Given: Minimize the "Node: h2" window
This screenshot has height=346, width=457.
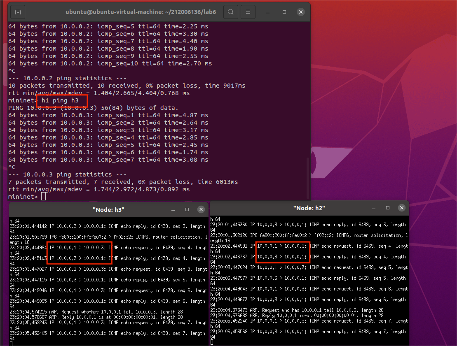Looking at the screenshot, I should (x=374, y=208).
